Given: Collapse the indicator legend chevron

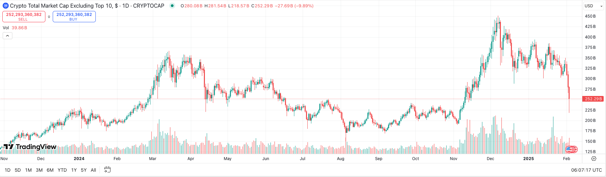Looking at the screenshot, I should [x=7, y=36].
